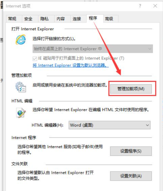This screenshot has height=191, width=163.
Task: Click the HTML editing globe pencil icon
Action: tap(21, 113)
